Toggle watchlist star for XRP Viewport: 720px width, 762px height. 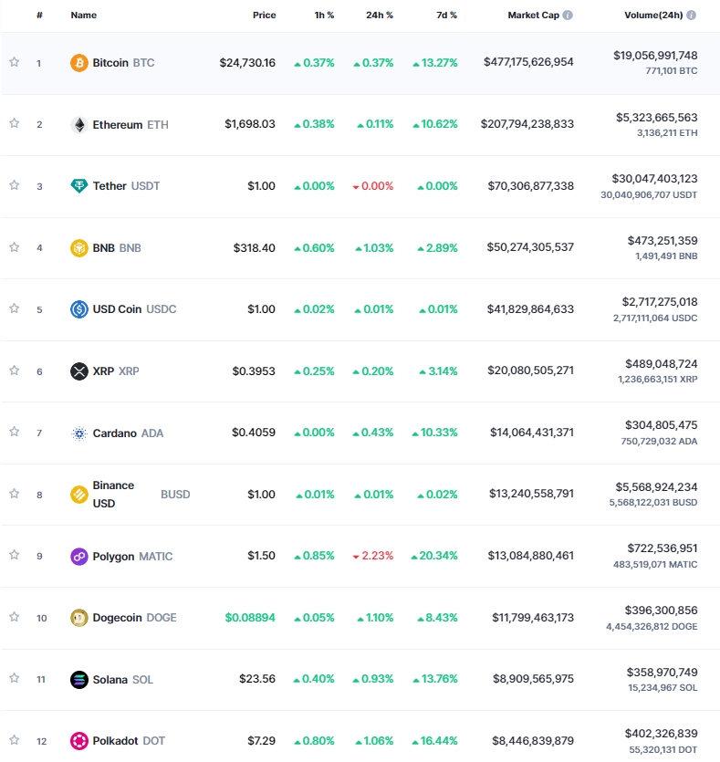[x=15, y=371]
